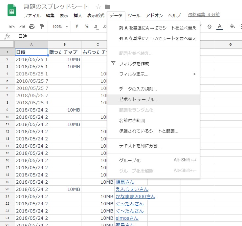Image resolution: width=242 pixels, height=226 pixels.
Task: Apply percent format with the % icon
Action: coord(87,27)
